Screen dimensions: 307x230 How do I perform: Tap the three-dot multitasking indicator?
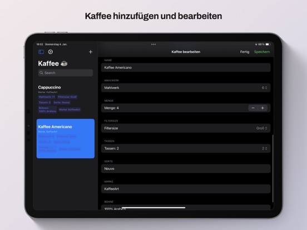coord(153,44)
